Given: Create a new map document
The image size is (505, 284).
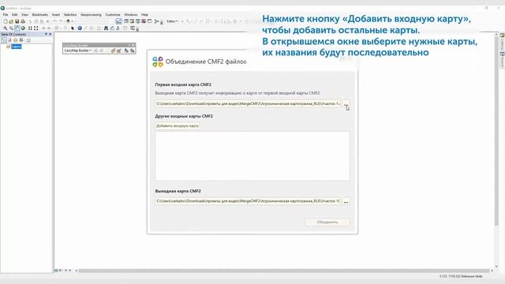Looking at the screenshot, I should (x=6, y=21).
